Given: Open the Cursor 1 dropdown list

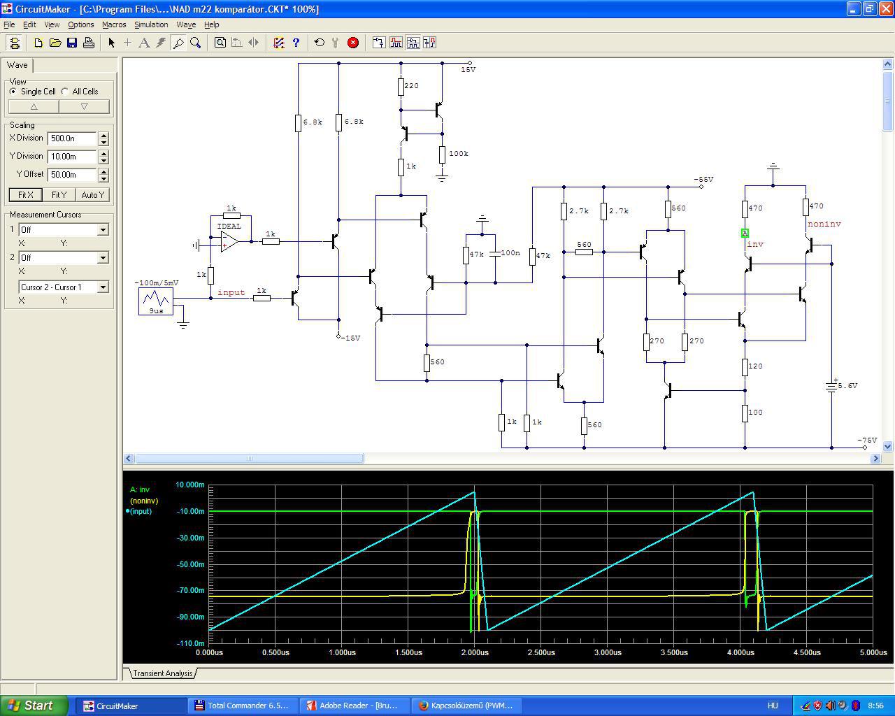Looking at the screenshot, I should [x=103, y=230].
